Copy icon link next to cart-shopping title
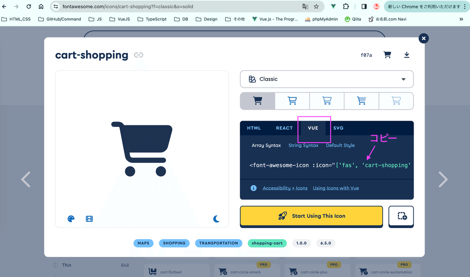This screenshot has height=277, width=470. point(138,55)
